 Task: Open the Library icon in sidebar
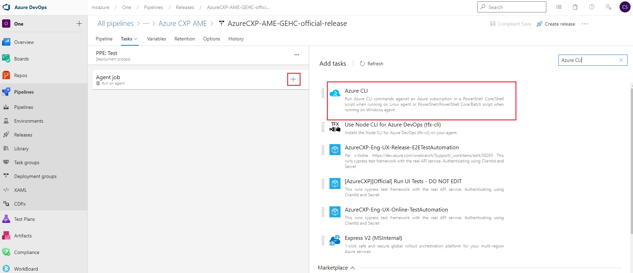(x=6, y=149)
